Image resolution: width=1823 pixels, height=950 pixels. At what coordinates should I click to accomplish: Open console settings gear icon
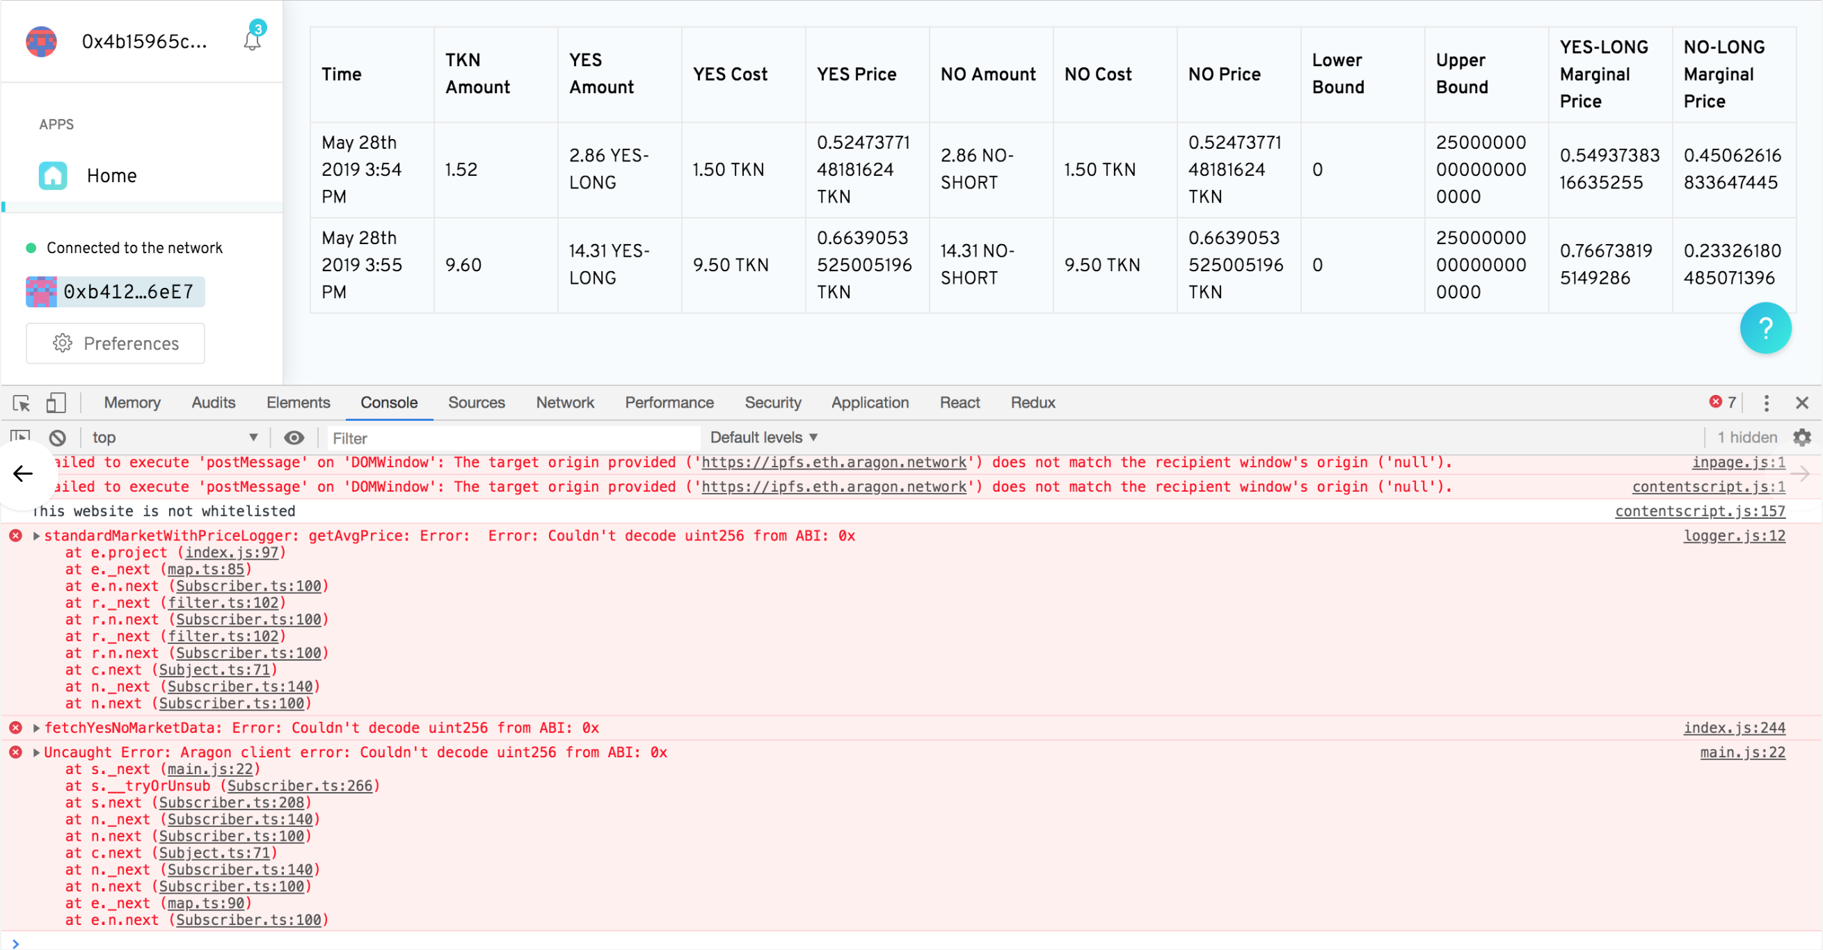(1801, 437)
